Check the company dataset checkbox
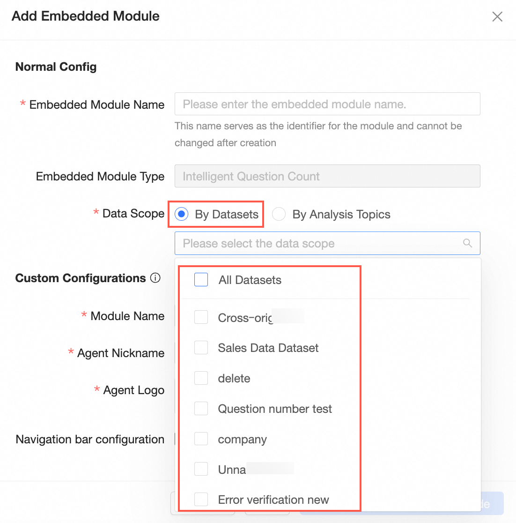 click(201, 439)
